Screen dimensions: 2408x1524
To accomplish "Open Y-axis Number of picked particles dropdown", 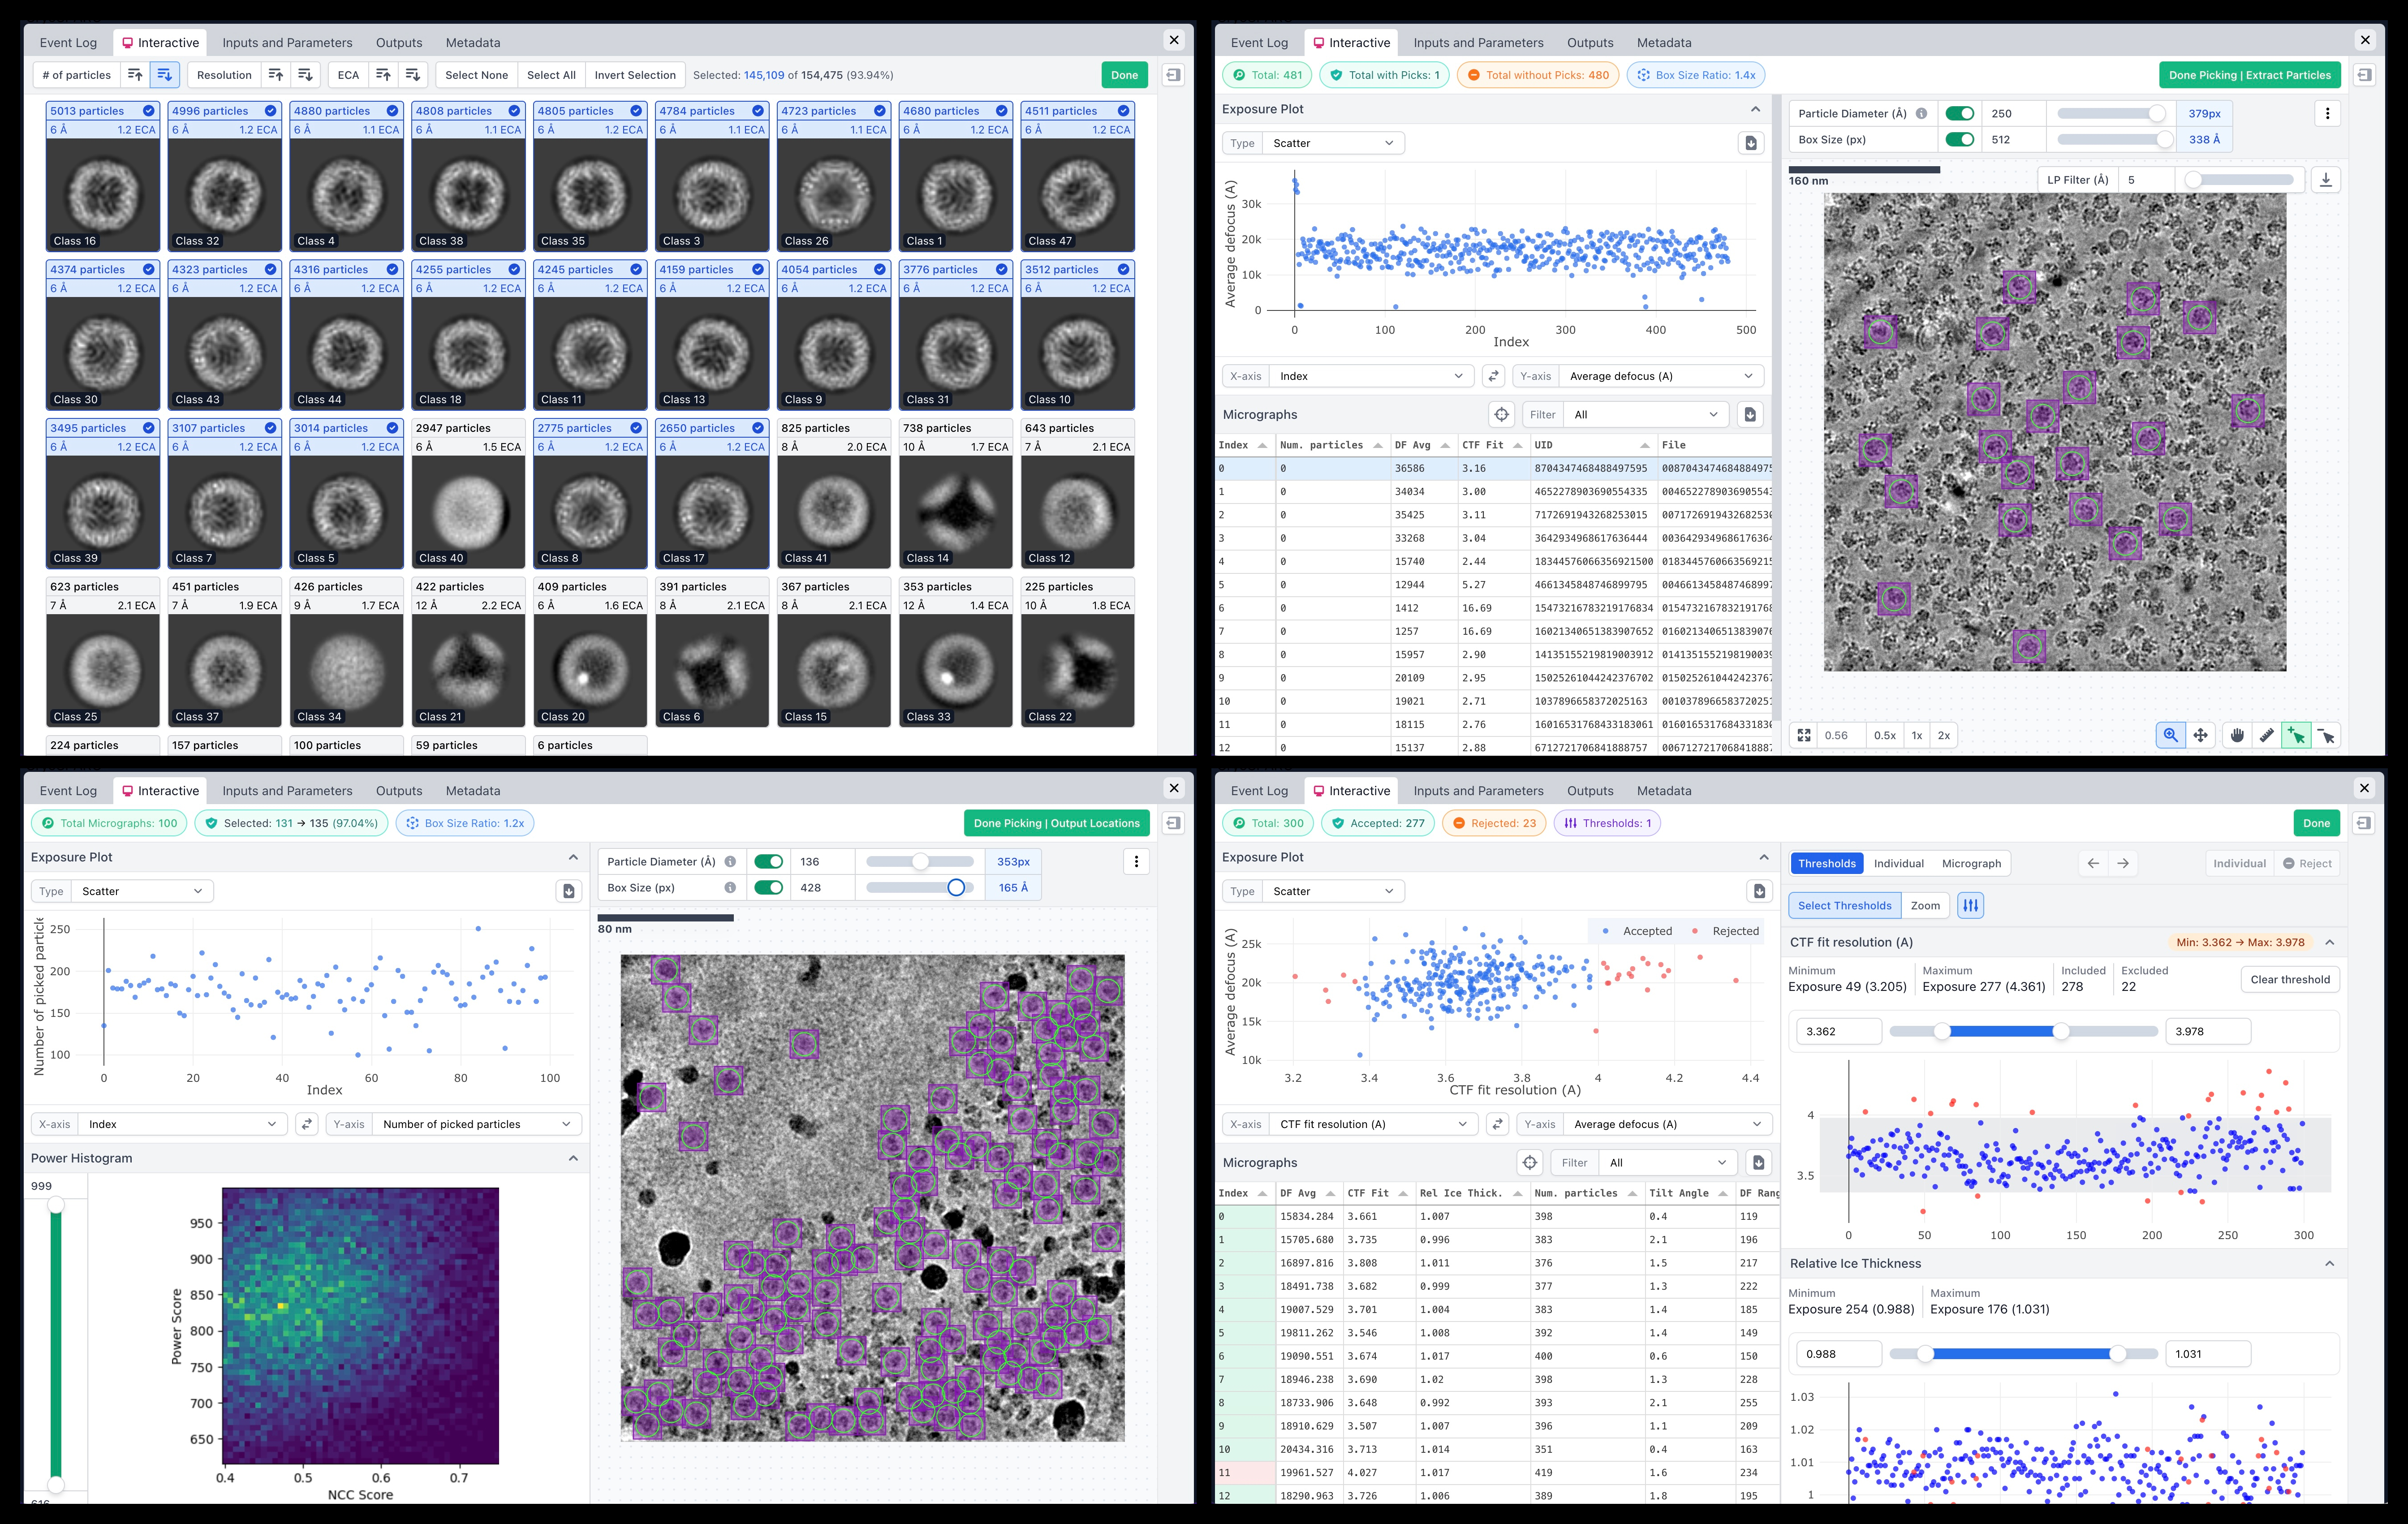I will (477, 1124).
